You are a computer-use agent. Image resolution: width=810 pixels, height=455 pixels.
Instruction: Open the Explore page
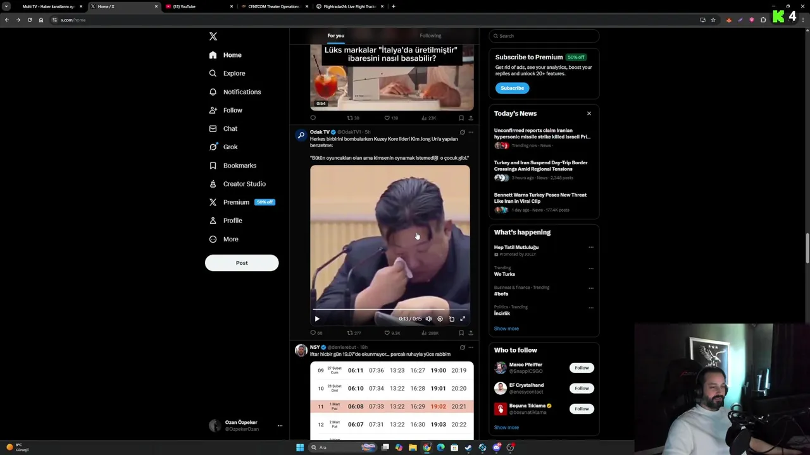click(x=227, y=73)
